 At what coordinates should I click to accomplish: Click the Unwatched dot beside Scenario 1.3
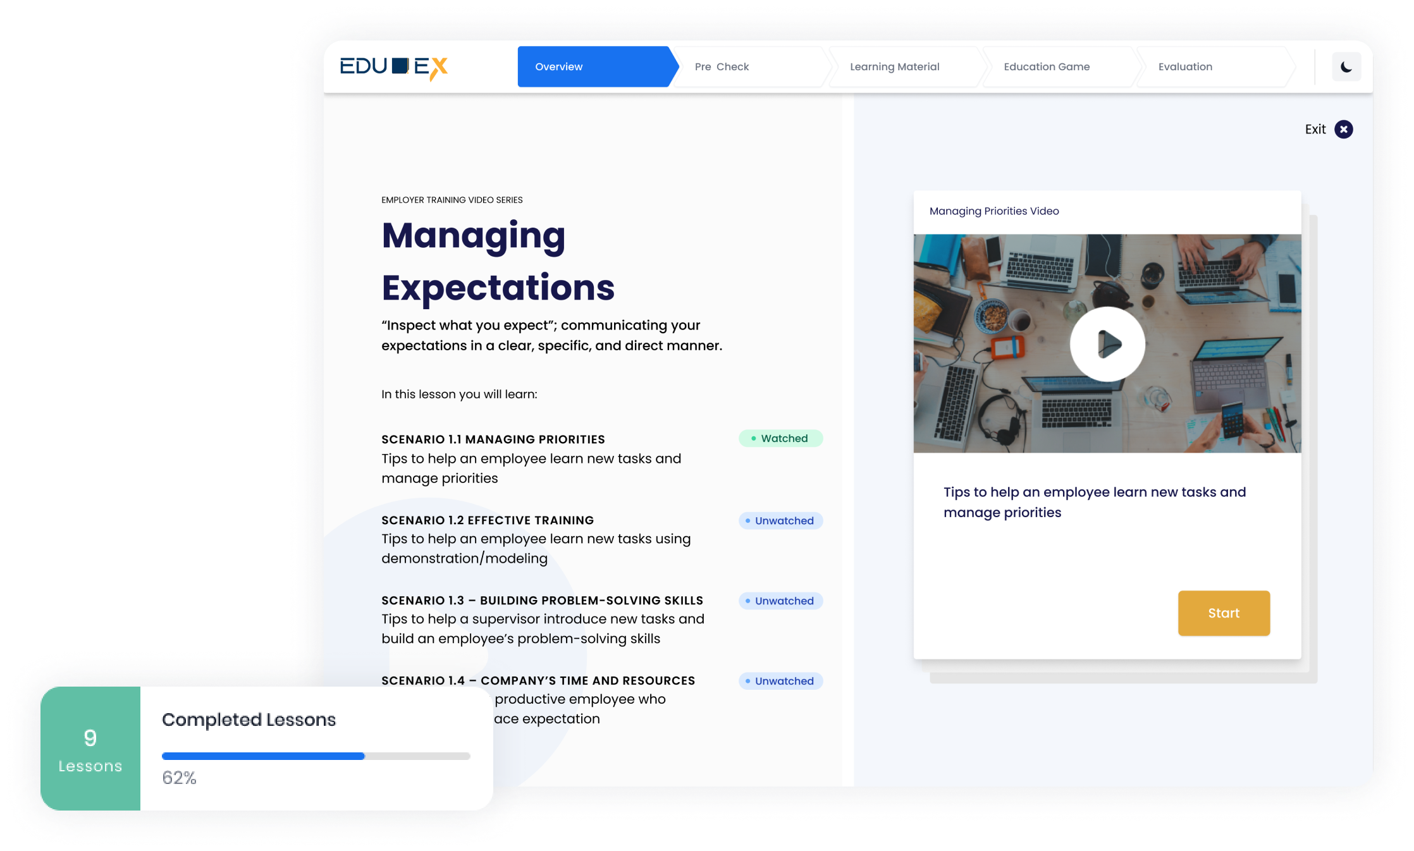747,601
